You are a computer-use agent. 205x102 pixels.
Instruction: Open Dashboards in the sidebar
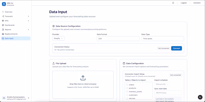16,25
